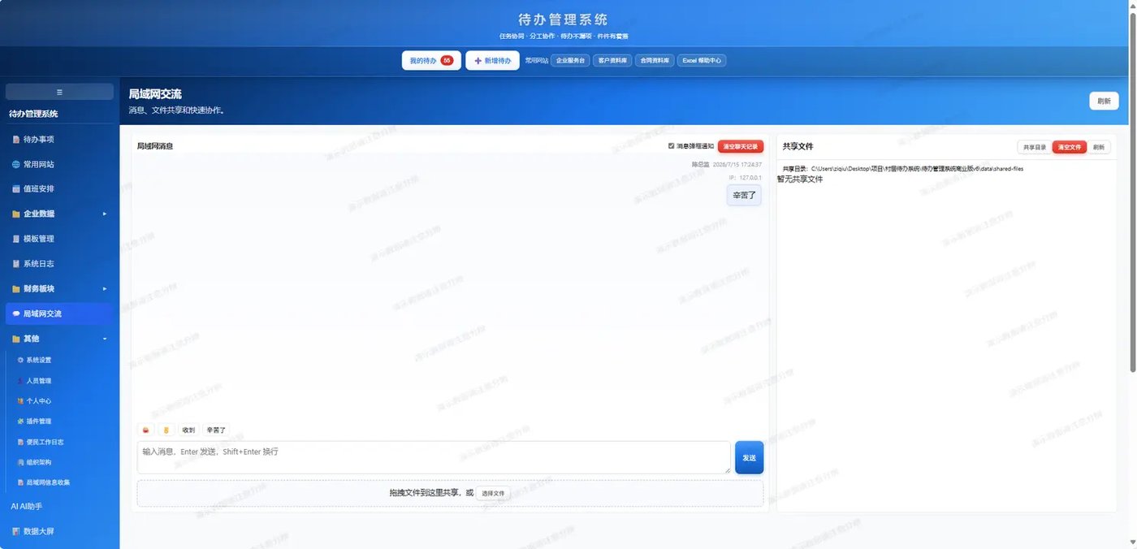Open 局域网信息收集 sub-item

tap(59, 482)
